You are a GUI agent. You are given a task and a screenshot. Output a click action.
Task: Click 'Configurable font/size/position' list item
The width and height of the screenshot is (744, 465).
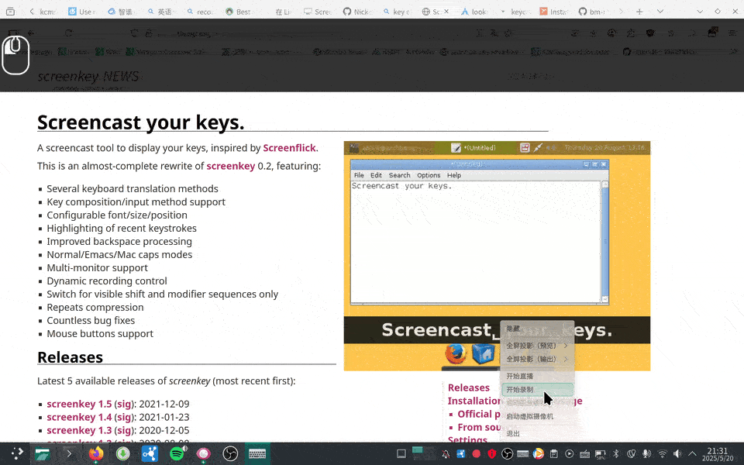point(117,215)
